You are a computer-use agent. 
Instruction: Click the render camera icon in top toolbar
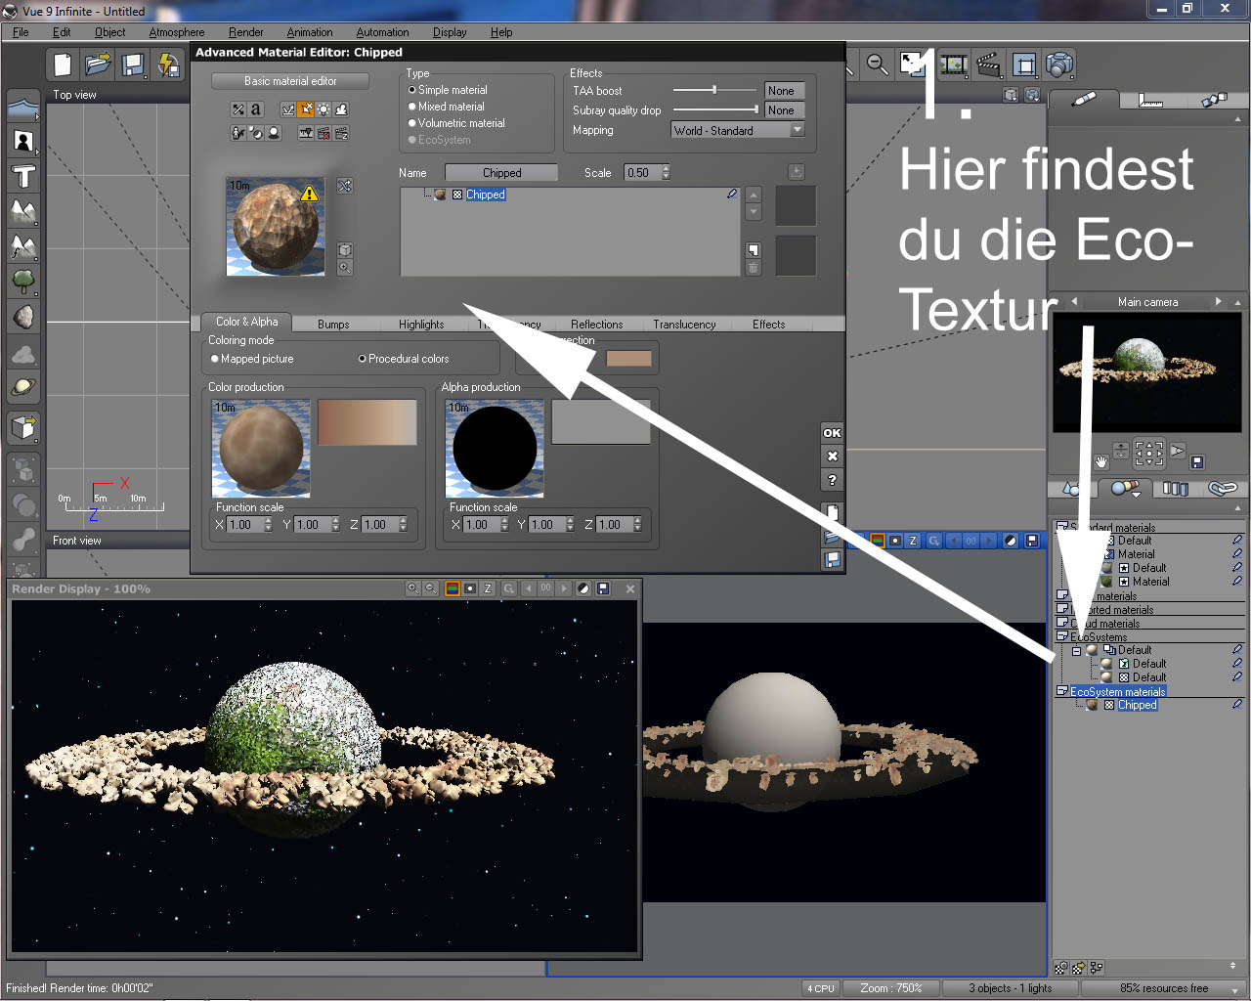[1059, 65]
